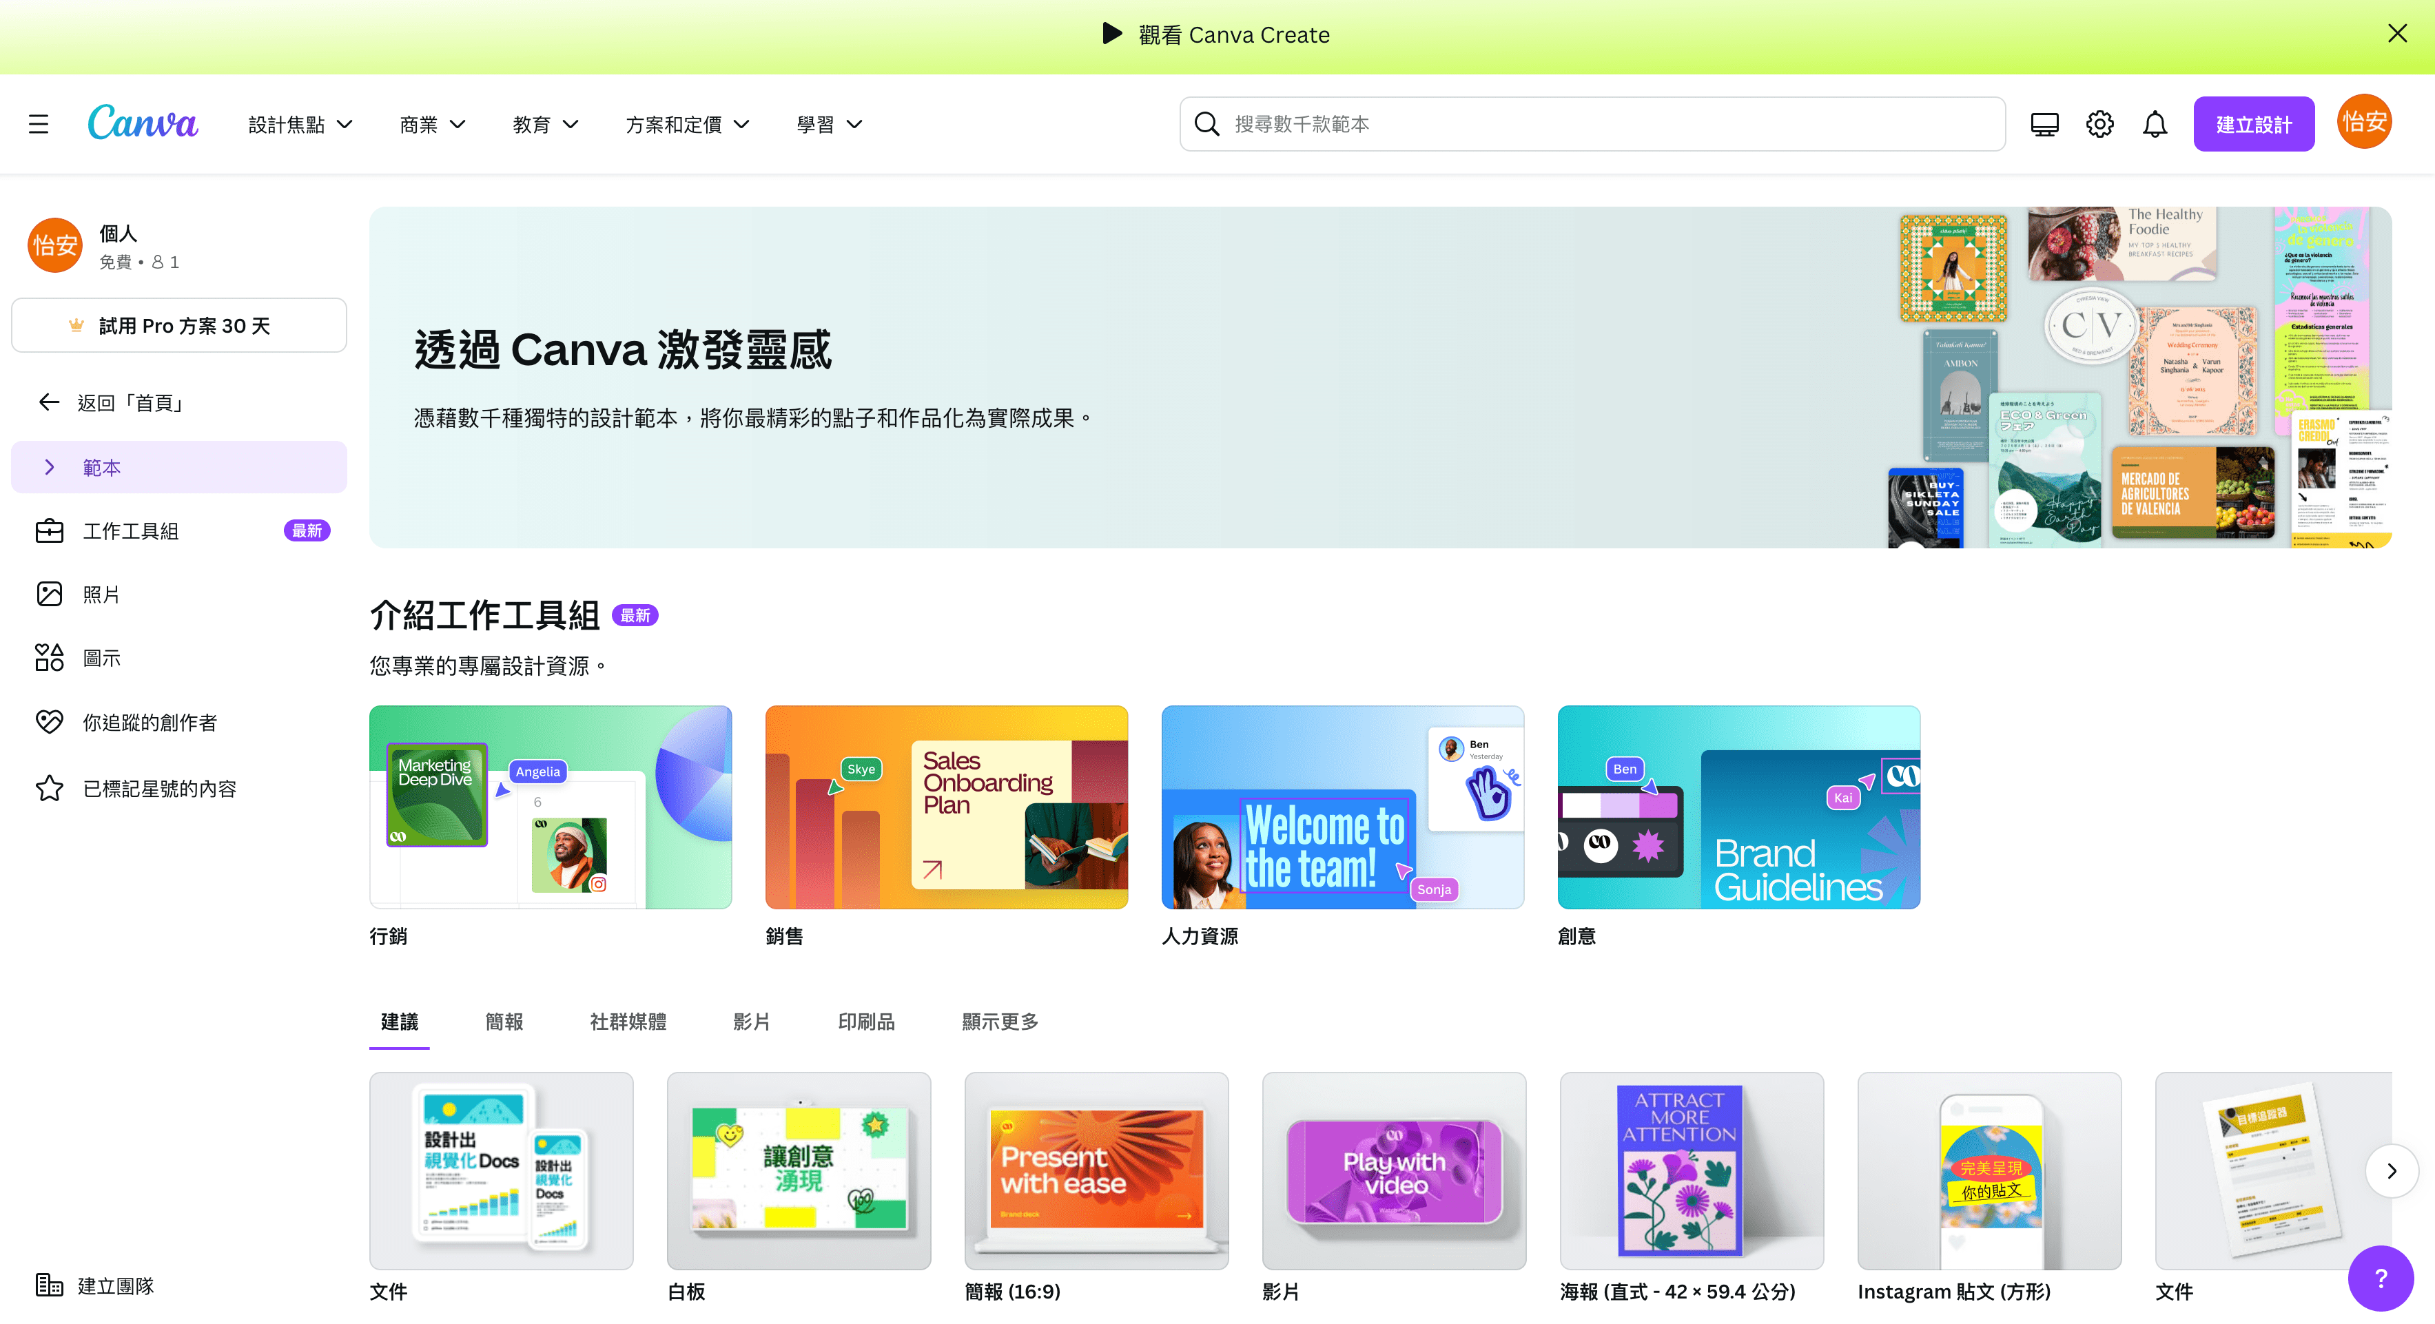Open 工作工具組 in the sidebar

(178, 531)
